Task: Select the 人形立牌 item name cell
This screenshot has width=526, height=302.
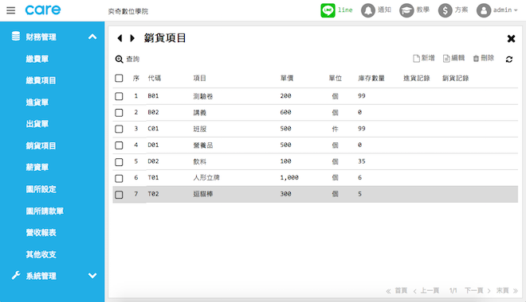Action: click(206, 177)
